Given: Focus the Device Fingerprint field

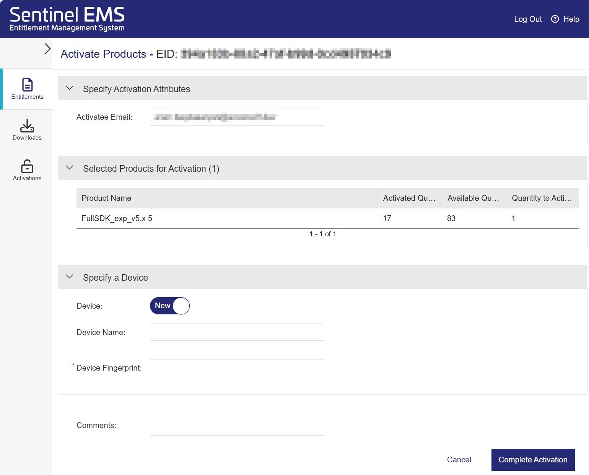Looking at the screenshot, I should (x=237, y=368).
